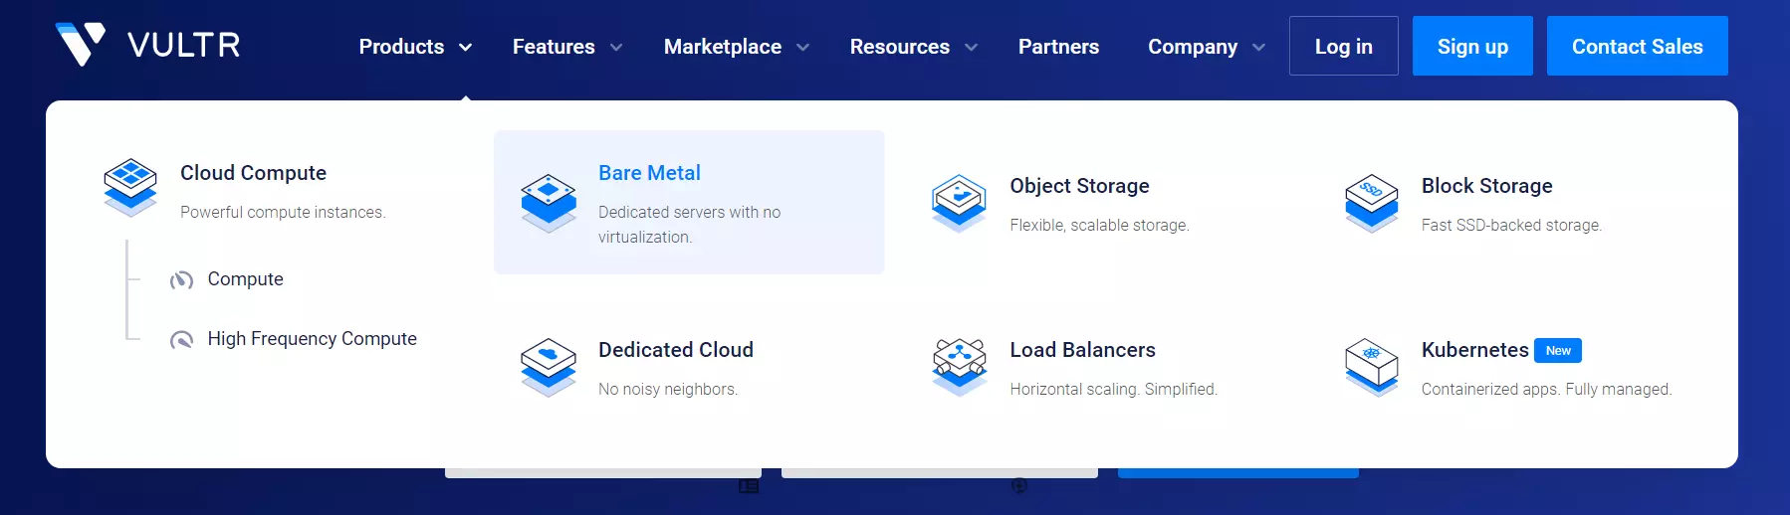This screenshot has width=1790, height=515.
Task: Click the gauge icon beside Compute
Action: 181,280
